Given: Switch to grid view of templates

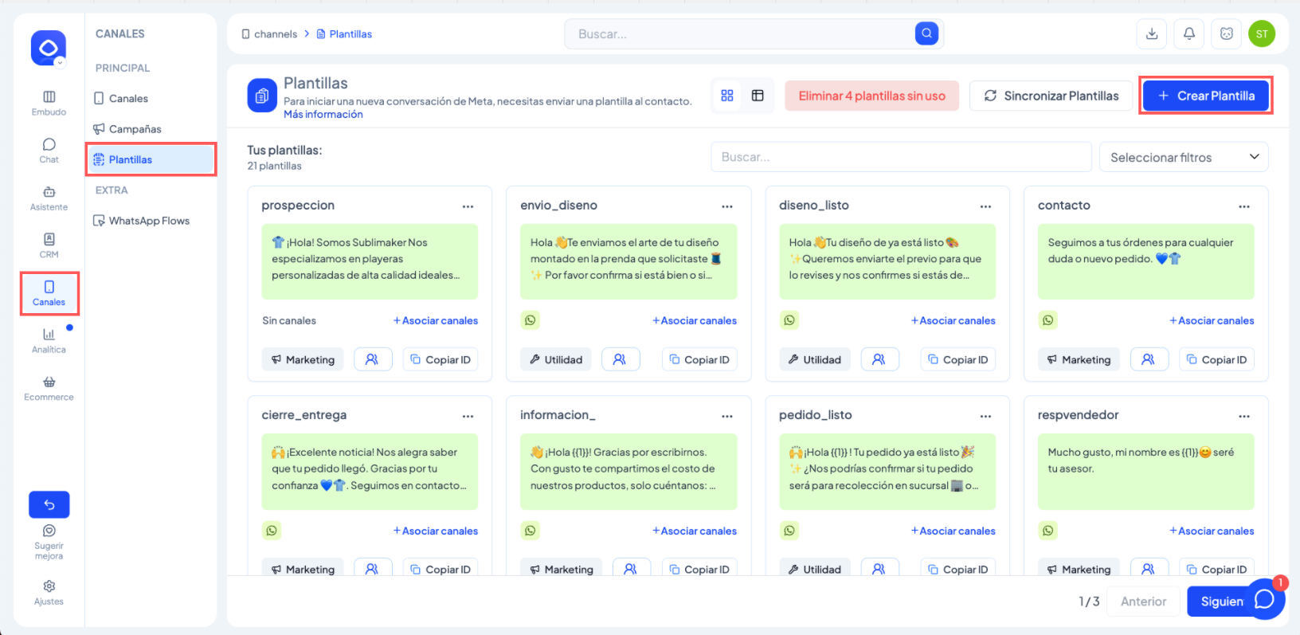Looking at the screenshot, I should (726, 96).
